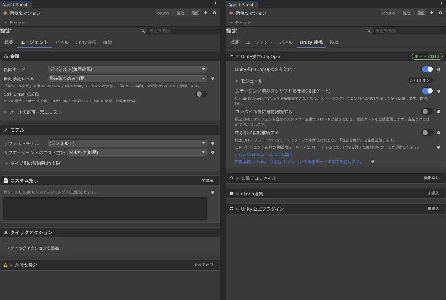Click the asterisk session icon in the right Agent Panel
This screenshot has height=300, width=446.
click(231, 13)
